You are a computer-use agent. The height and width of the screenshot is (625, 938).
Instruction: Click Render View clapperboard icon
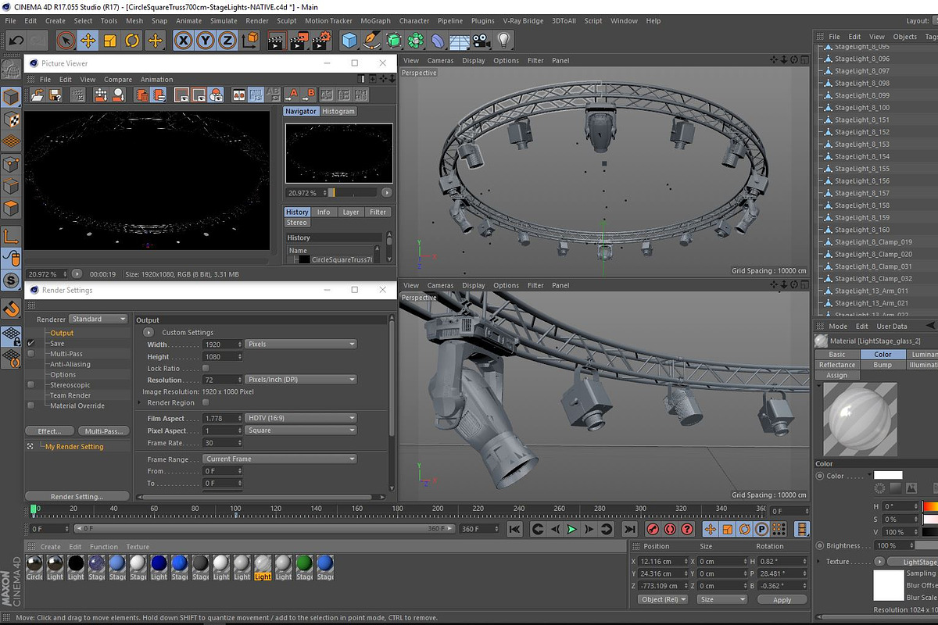276,40
